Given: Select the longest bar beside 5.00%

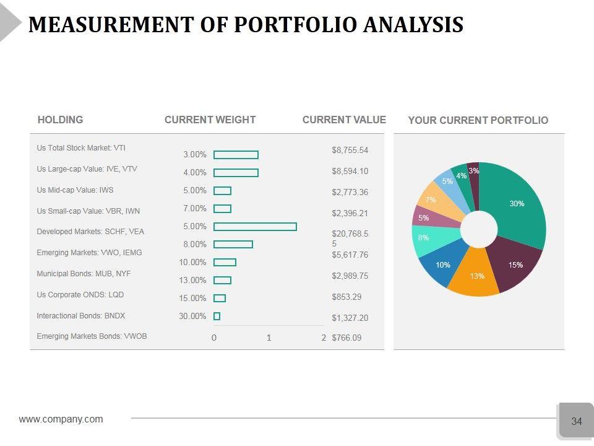Looking at the screenshot, I should pos(255,227).
